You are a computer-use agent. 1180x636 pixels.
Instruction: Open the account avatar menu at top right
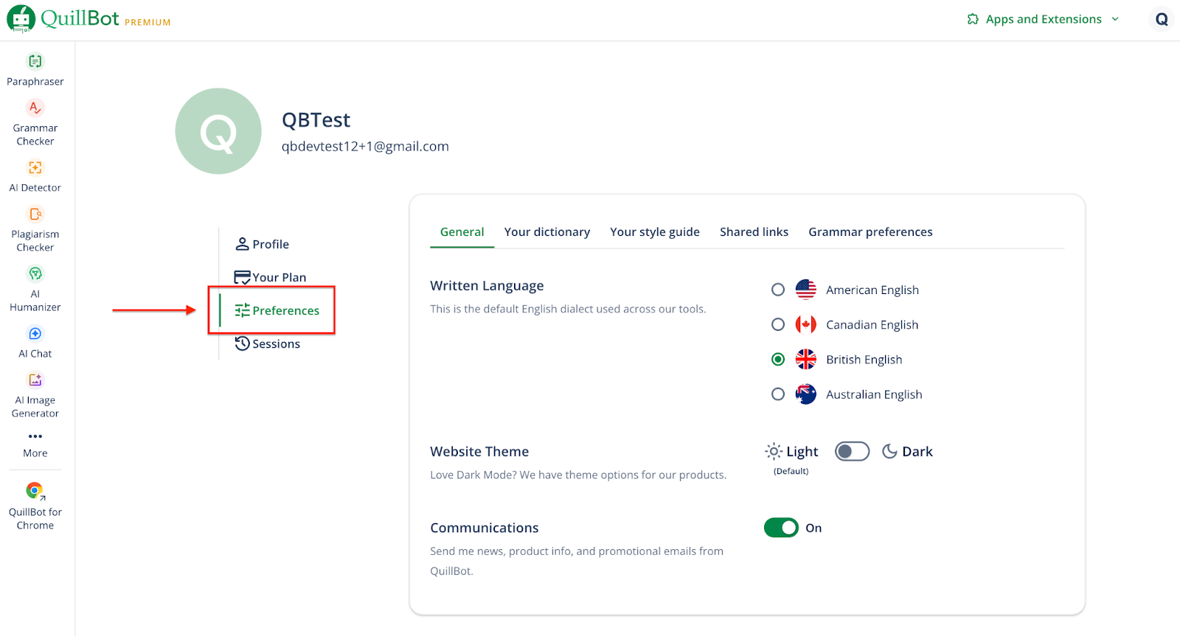pos(1161,19)
